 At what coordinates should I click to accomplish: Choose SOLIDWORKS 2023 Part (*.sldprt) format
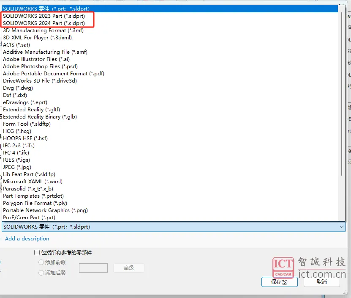pyautogui.click(x=170, y=16)
